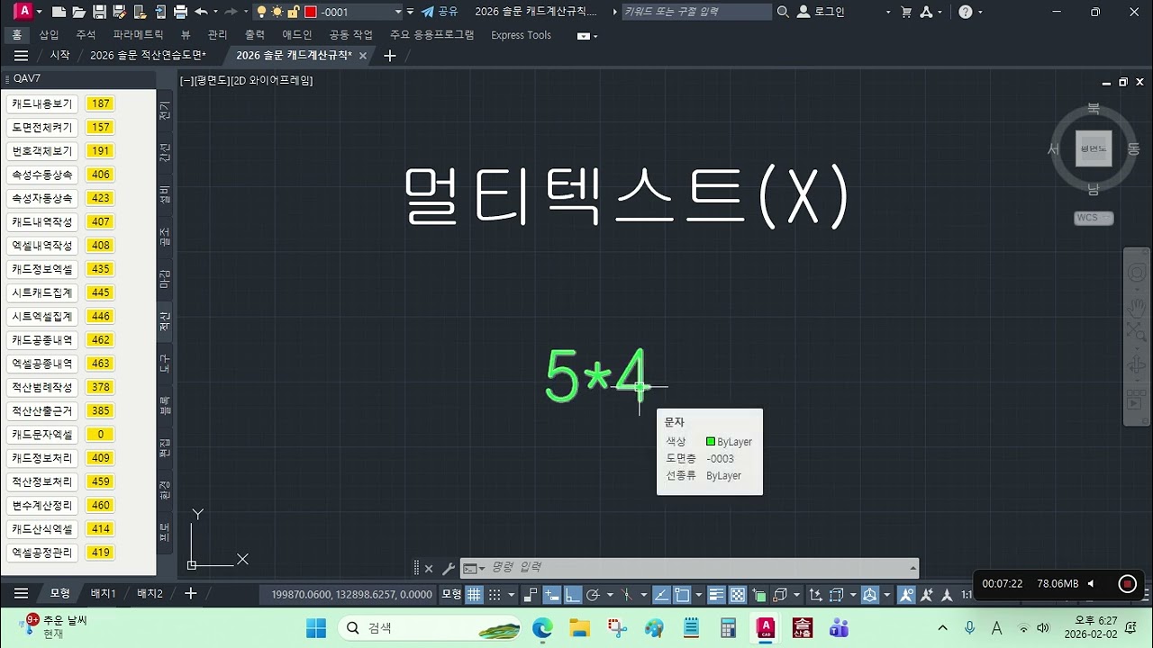Switch to the 배치1 layout tab

tap(103, 594)
